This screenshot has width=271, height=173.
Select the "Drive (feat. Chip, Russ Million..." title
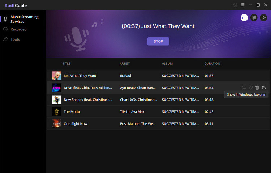tap(88, 88)
